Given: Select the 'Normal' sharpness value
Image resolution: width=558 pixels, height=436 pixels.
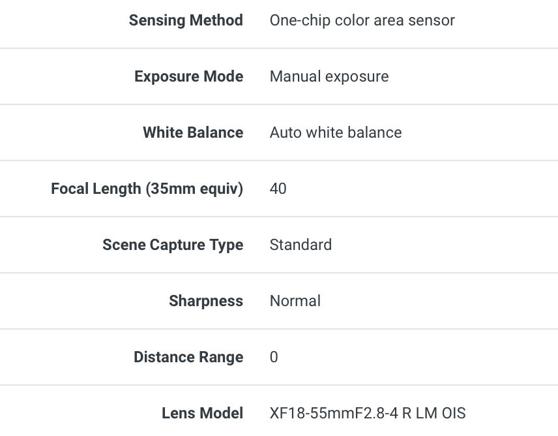Looking at the screenshot, I should (x=295, y=301).
